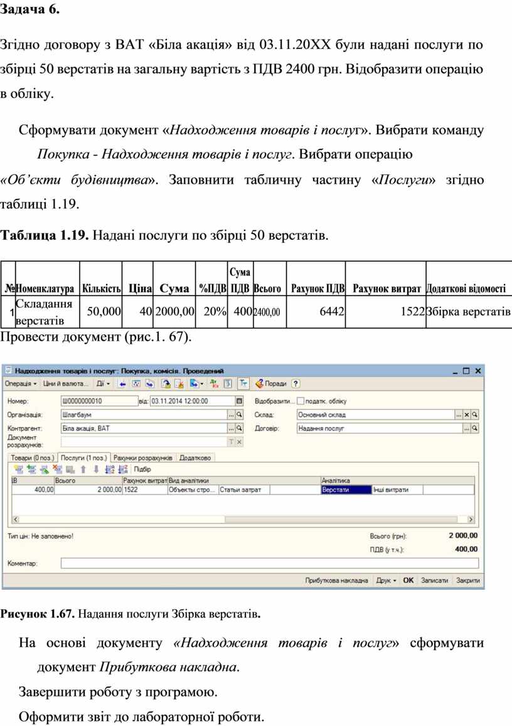The image size is (512, 726).
Task: Click the Контрагент field with Біла акація, ВАТ
Action: click(144, 429)
